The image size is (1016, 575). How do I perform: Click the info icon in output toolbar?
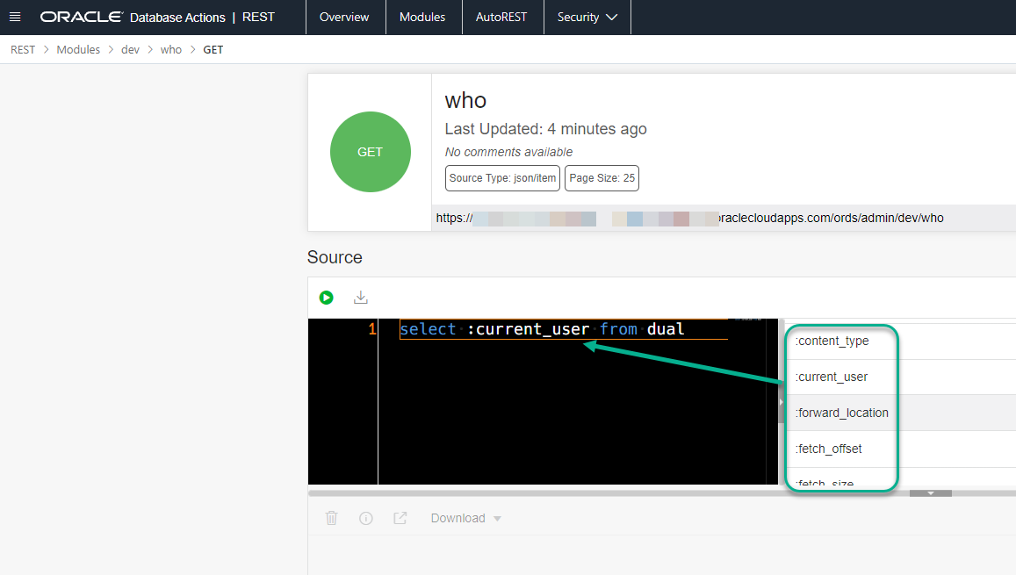point(366,518)
